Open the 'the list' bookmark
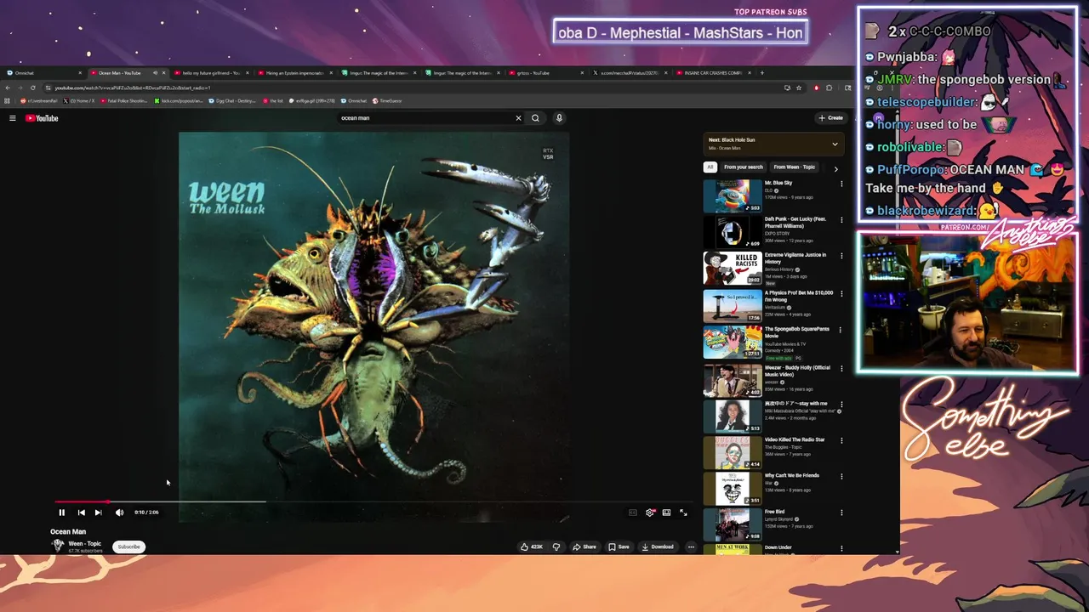This screenshot has width=1089, height=612. 274,101
